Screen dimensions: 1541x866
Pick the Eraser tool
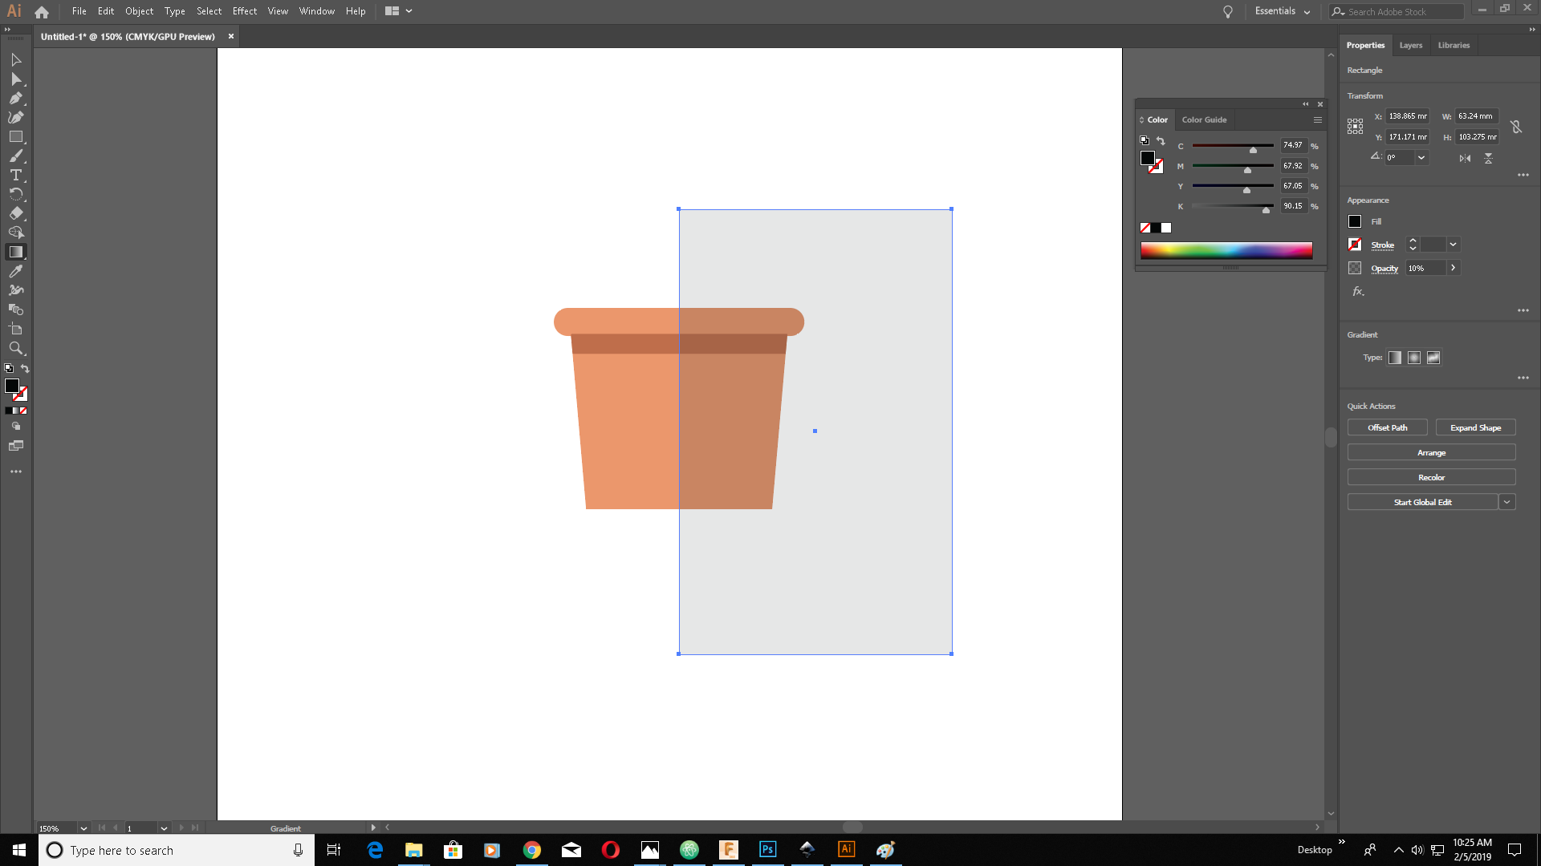tap(15, 214)
